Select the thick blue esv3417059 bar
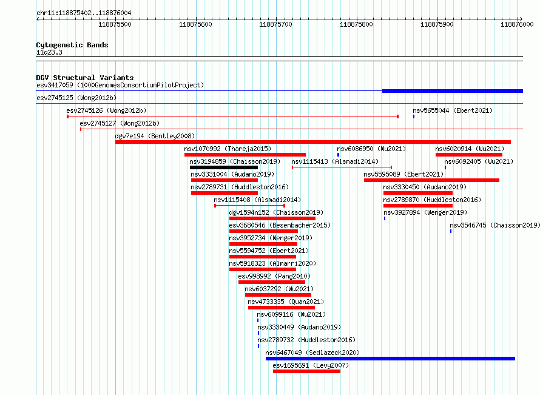This screenshot has width=540, height=395. 453,91
